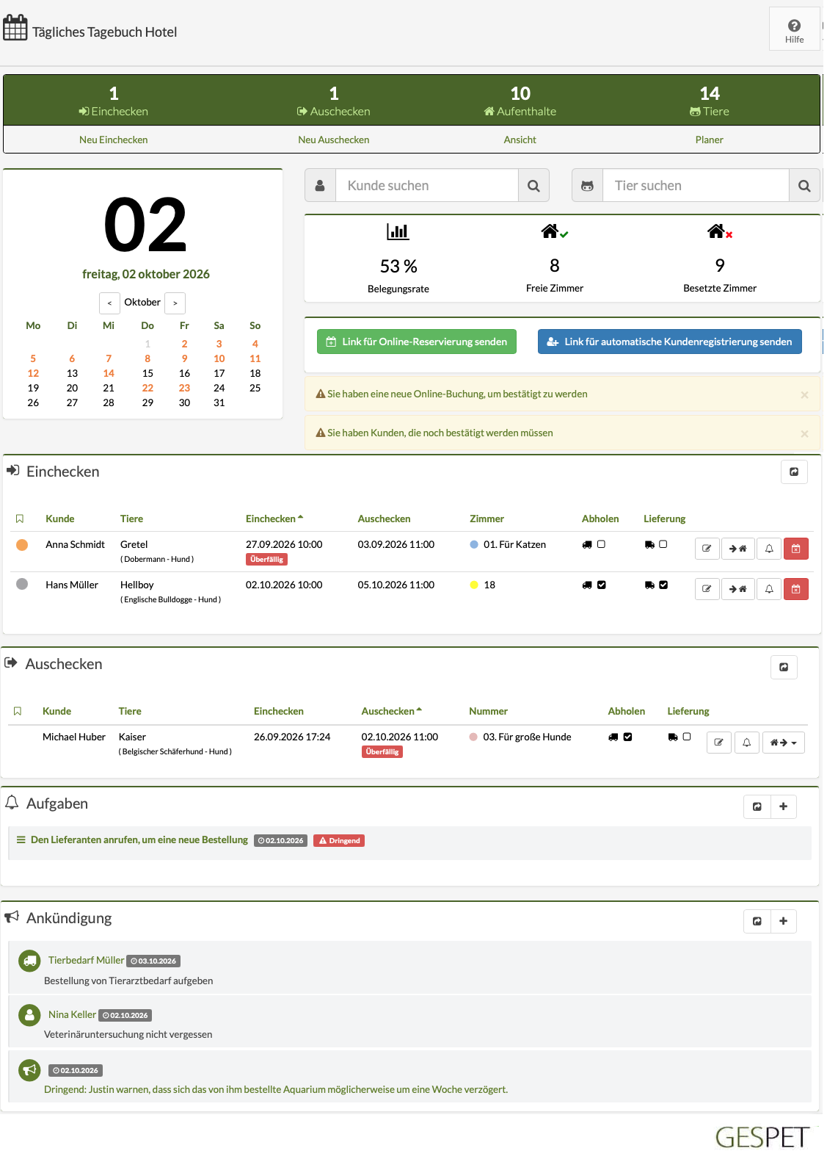
Task: Open the Neu Einchecken tab
Action: (114, 140)
